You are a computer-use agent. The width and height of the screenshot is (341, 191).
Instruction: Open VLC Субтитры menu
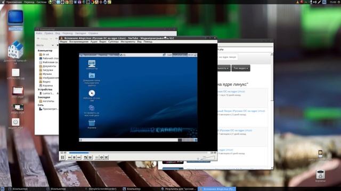point(113,41)
